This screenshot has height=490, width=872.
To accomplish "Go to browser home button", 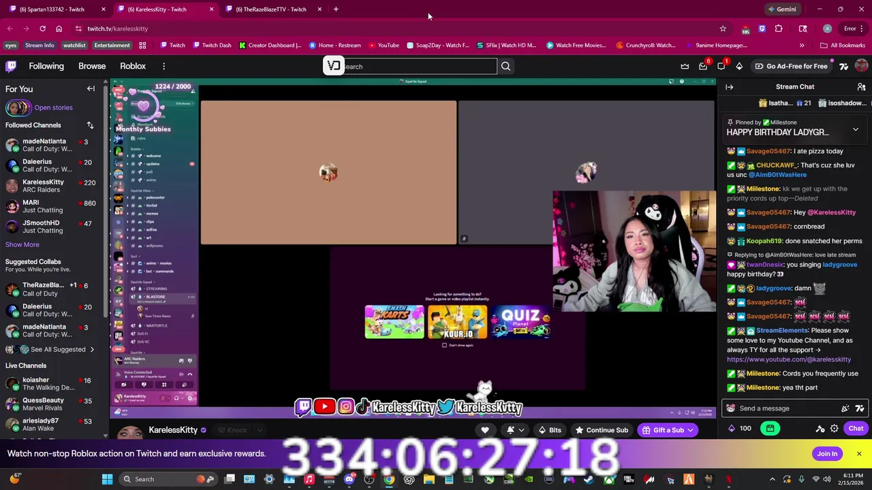I will point(59,29).
